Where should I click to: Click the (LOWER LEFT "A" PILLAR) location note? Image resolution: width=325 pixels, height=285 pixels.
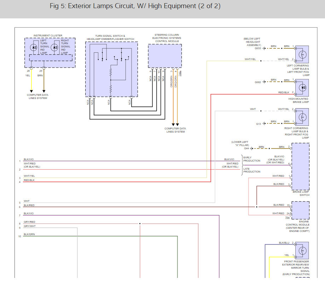(240, 144)
